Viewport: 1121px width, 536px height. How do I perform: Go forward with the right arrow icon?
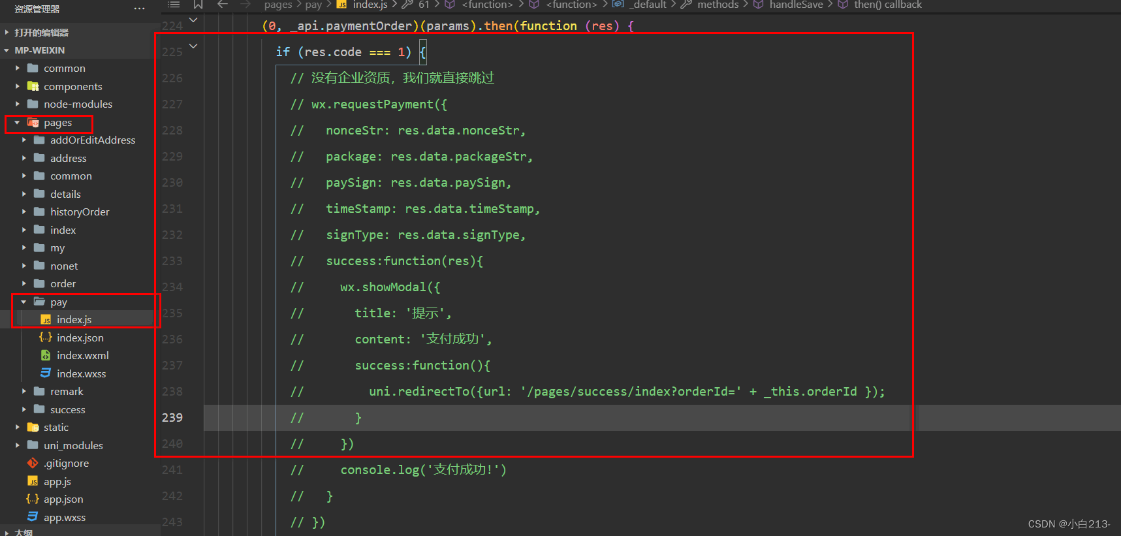pos(245,5)
